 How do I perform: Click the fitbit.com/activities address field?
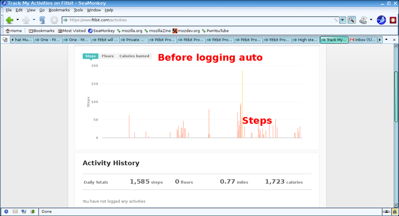201,20
